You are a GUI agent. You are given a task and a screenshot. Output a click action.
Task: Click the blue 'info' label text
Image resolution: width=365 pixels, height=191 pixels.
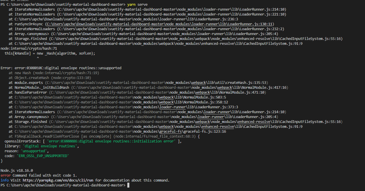click(5, 180)
